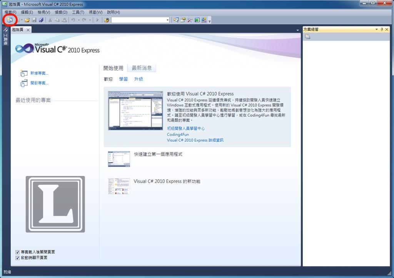Close the 方案總管 panel
This screenshot has height=278, width=394.
pyautogui.click(x=387, y=29)
